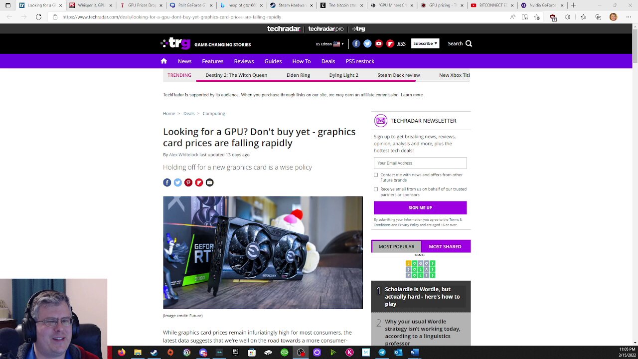Open author 'Alex Whitelock' link
Image resolution: width=638 pixels, height=359 pixels.
pyautogui.click(x=183, y=155)
